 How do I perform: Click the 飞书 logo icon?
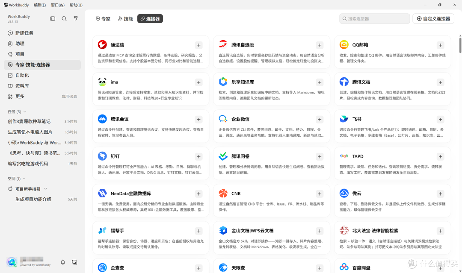[x=344, y=119]
